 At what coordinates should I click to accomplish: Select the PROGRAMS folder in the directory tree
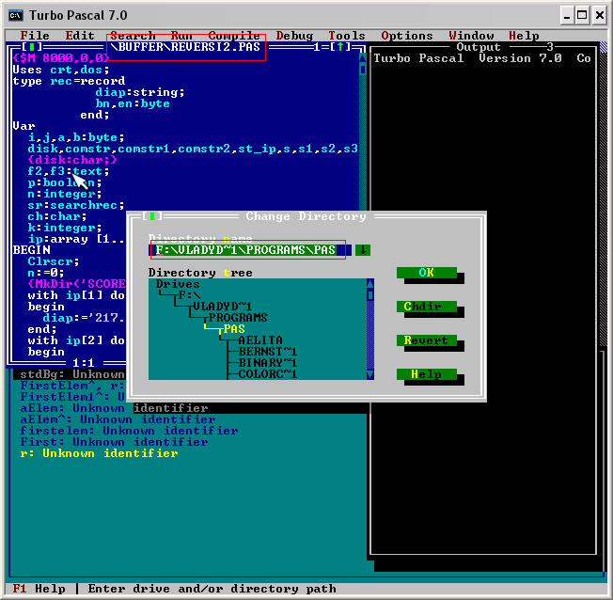tap(237, 318)
